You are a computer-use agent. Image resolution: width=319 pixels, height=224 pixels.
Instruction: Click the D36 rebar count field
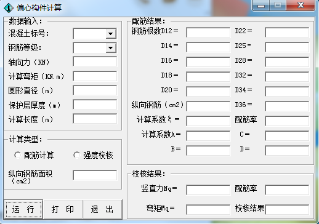[287, 106]
